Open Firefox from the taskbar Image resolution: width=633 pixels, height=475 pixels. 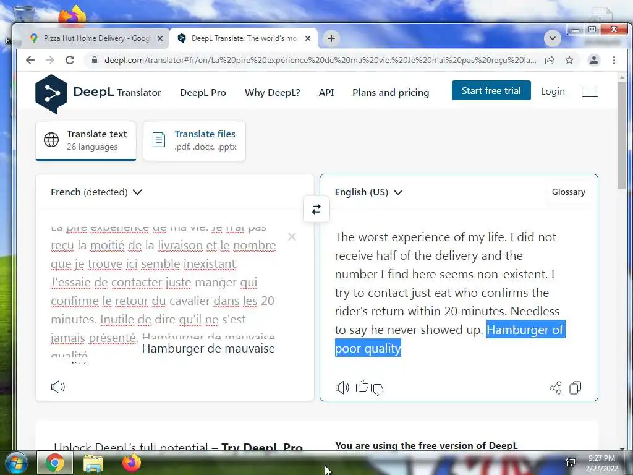(x=132, y=463)
